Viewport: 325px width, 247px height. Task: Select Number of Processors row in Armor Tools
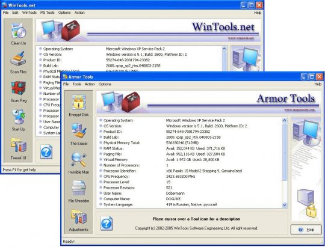pos(190,165)
